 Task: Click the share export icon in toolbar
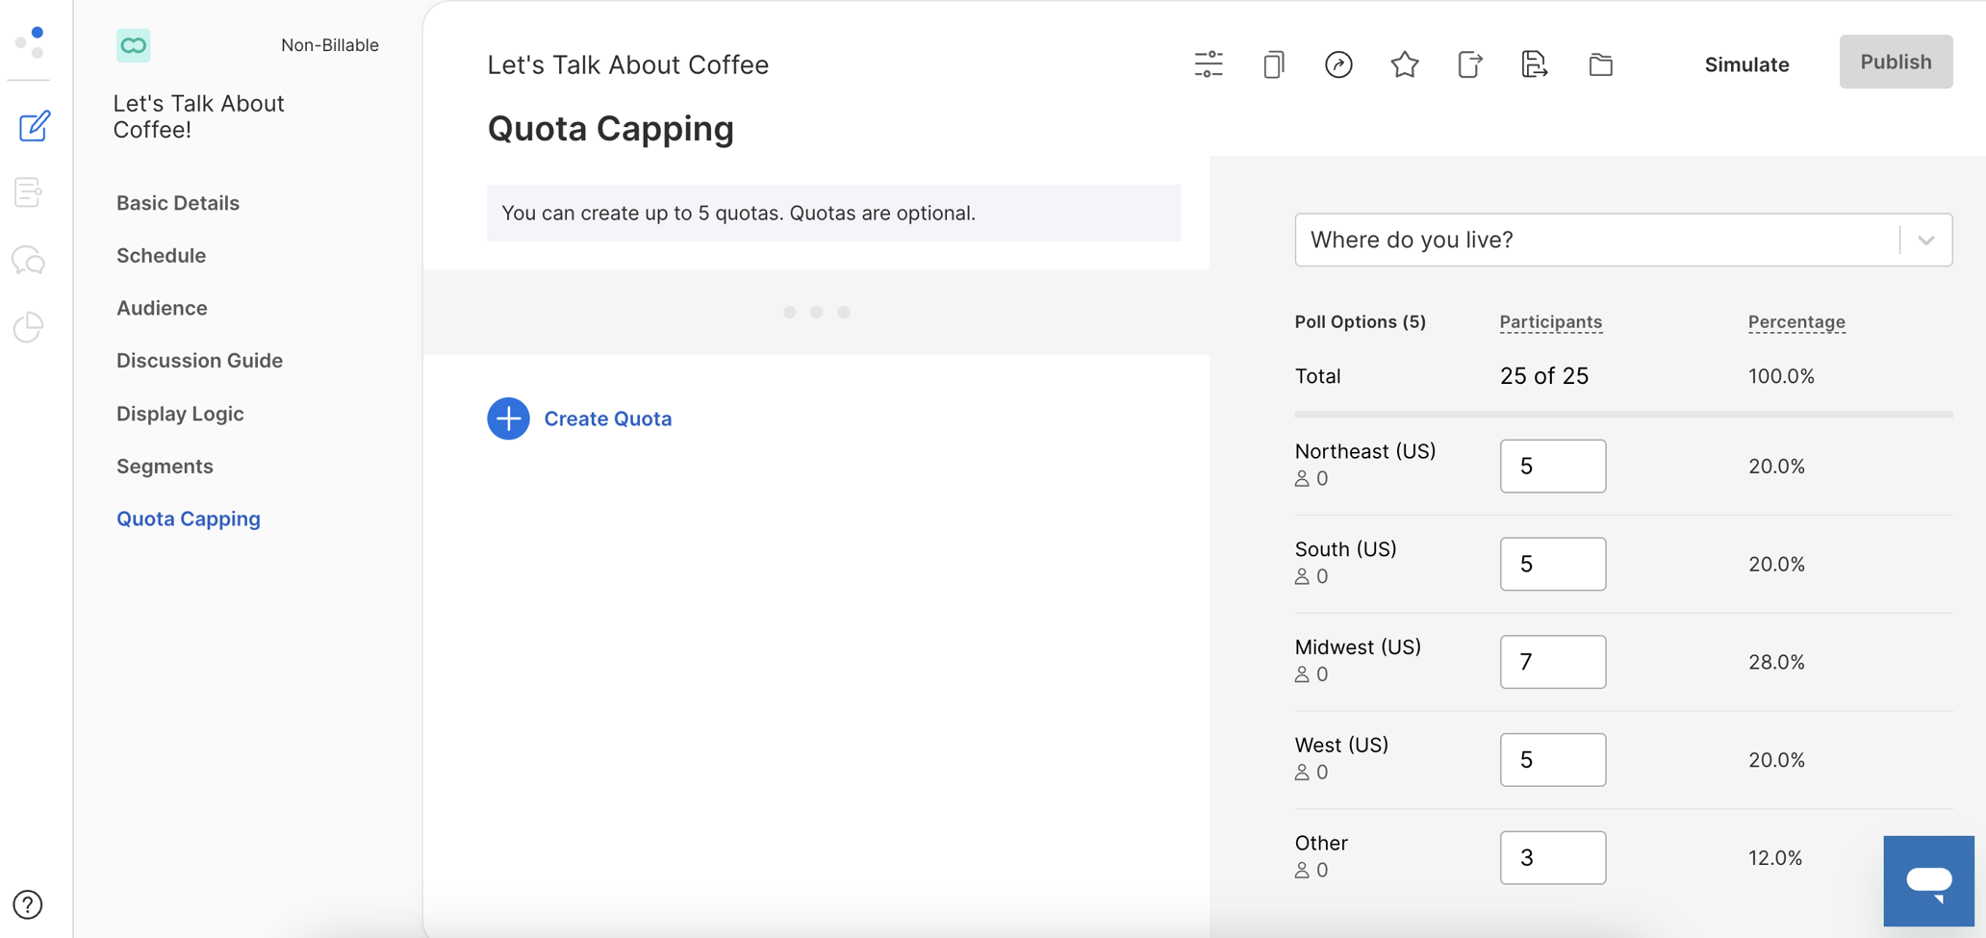point(1469,64)
